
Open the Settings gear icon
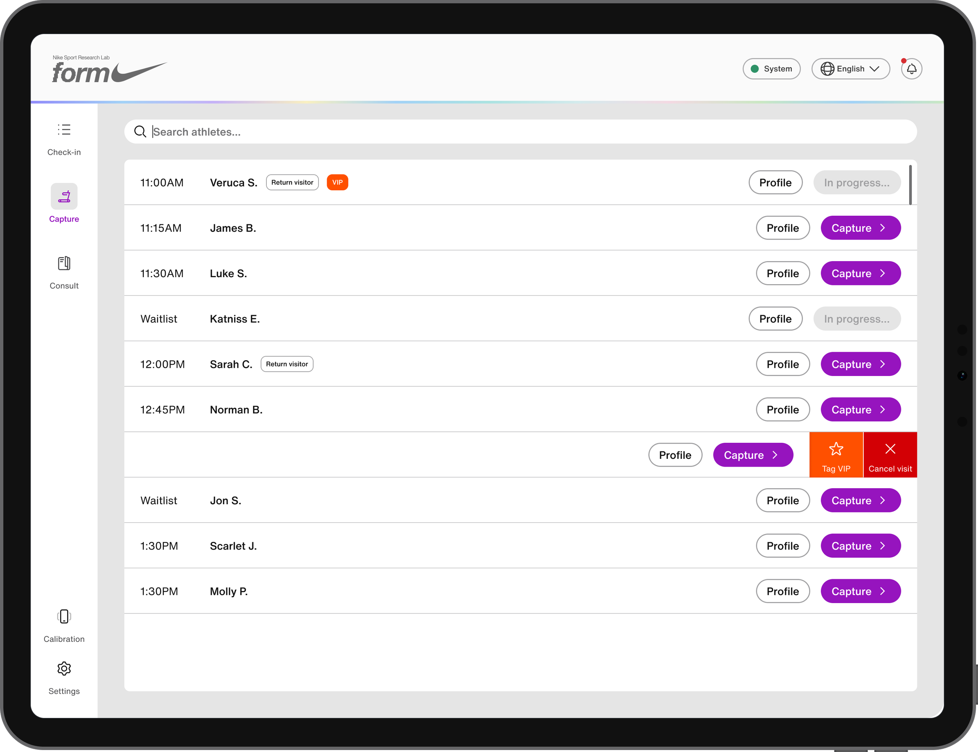[x=64, y=668]
